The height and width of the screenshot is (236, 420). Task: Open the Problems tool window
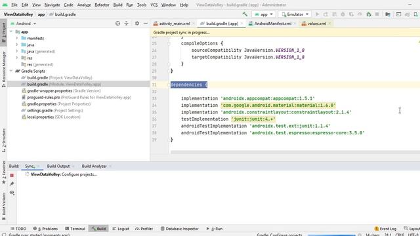click(x=45, y=229)
